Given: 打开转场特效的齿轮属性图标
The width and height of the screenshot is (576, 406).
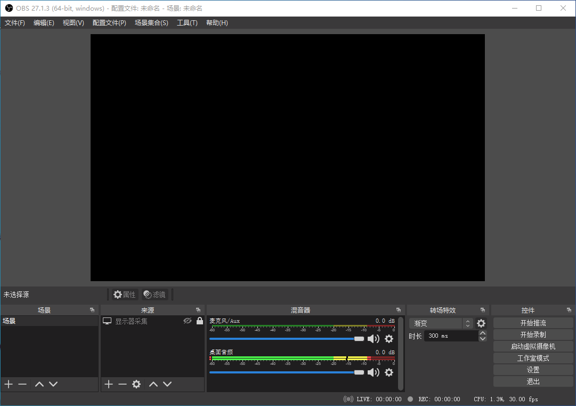Looking at the screenshot, I should click(481, 323).
